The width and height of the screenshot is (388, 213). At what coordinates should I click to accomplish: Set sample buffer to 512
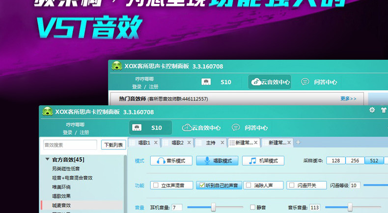click(374, 161)
